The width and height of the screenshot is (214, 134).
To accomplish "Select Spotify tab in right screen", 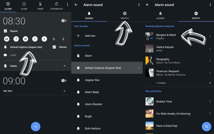I will pos(196,15).
